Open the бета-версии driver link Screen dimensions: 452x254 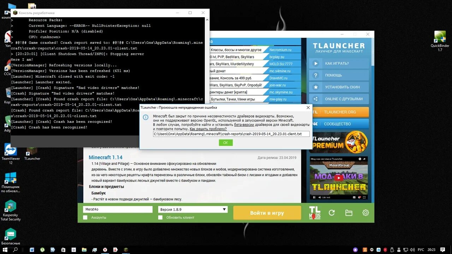(244, 125)
